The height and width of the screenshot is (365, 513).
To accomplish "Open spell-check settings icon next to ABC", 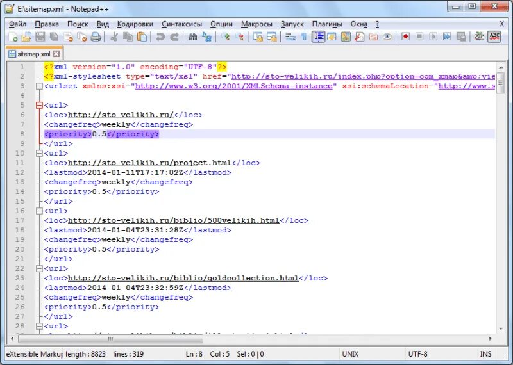I will [479, 36].
